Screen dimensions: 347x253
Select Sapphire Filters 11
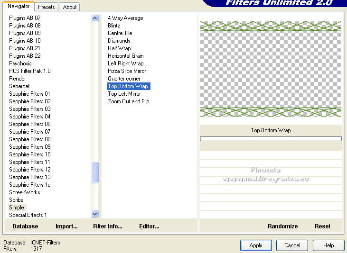29,162
